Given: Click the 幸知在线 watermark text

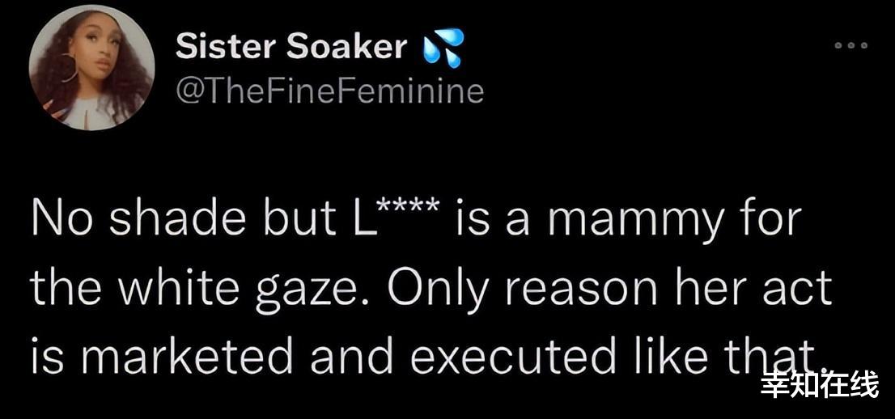Looking at the screenshot, I should (x=819, y=385).
